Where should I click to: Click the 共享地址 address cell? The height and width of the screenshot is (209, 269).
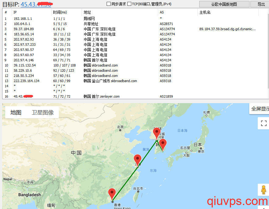pos(91,24)
